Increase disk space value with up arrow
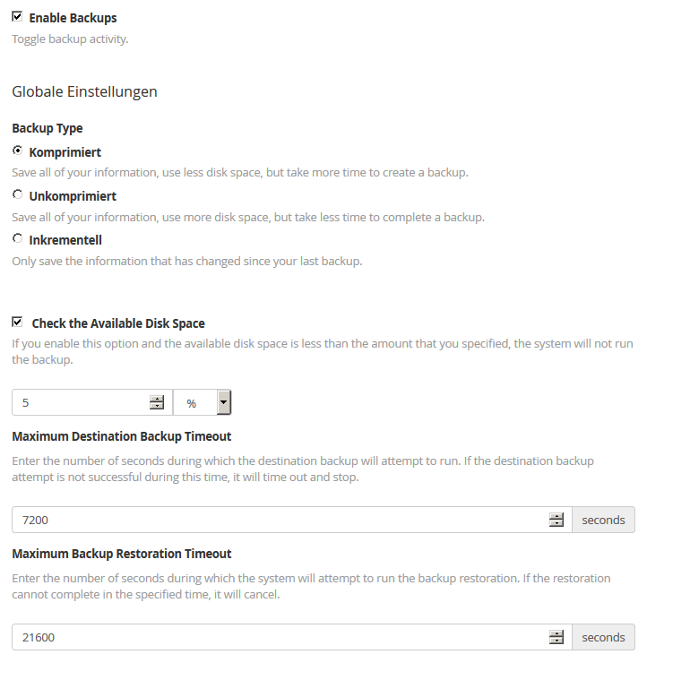This screenshot has height=680, width=690. coord(156,399)
